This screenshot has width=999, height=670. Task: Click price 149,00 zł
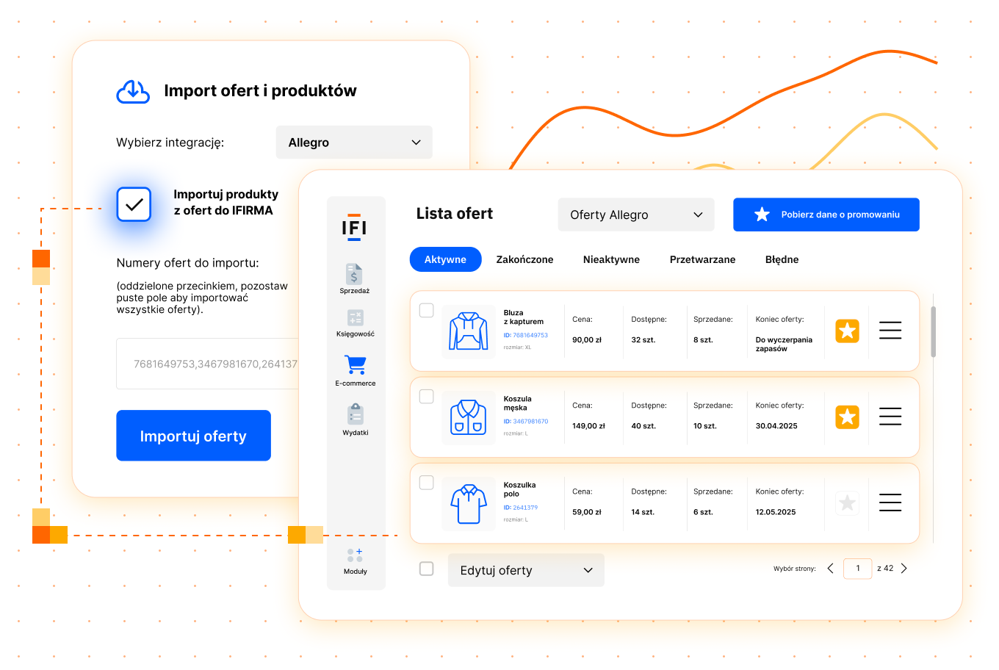pyautogui.click(x=589, y=426)
